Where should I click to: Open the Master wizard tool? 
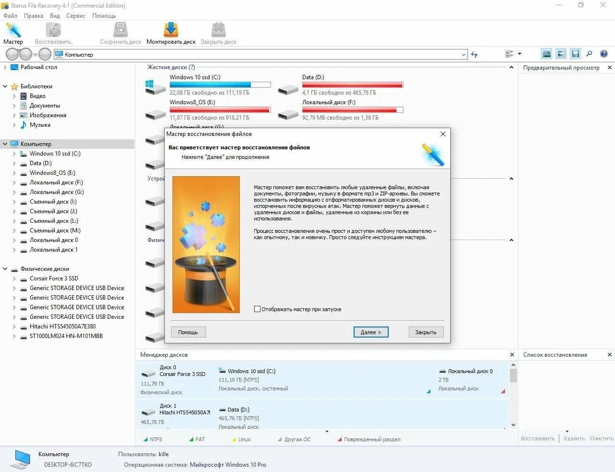13,34
